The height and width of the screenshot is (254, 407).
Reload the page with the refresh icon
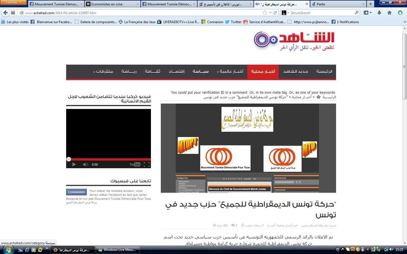tap(275, 13)
